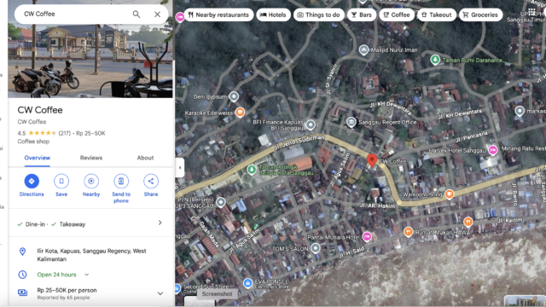Click the location pin address icon
The height and width of the screenshot is (307, 546).
tap(23, 252)
